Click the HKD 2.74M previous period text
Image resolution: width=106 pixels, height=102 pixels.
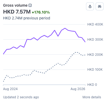(x=27, y=18)
